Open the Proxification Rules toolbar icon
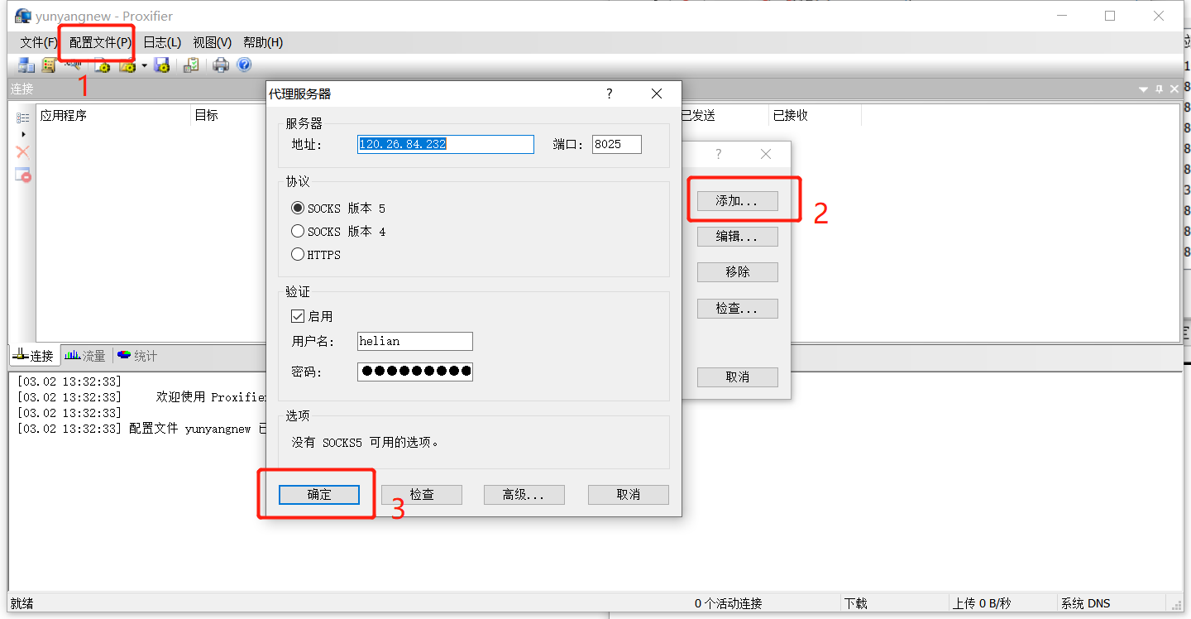 49,65
